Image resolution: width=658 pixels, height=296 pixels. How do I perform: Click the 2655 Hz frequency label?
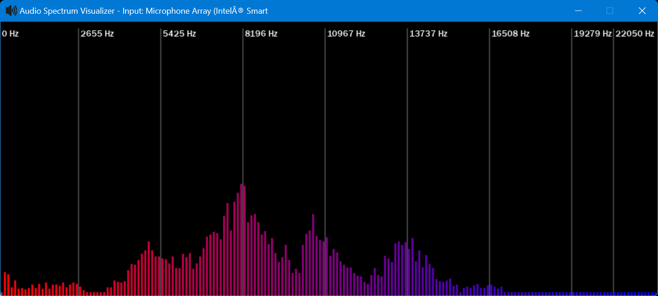tap(97, 34)
